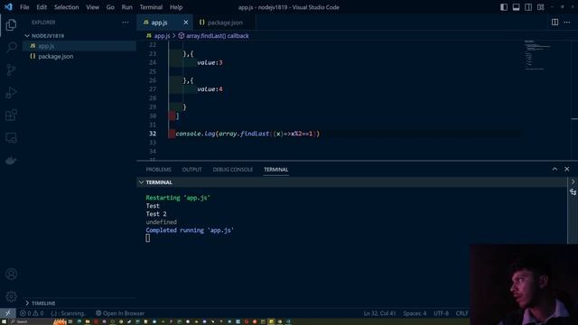Click code line 32 console.log statement
Screen dimensions: 578x325
click(247, 134)
